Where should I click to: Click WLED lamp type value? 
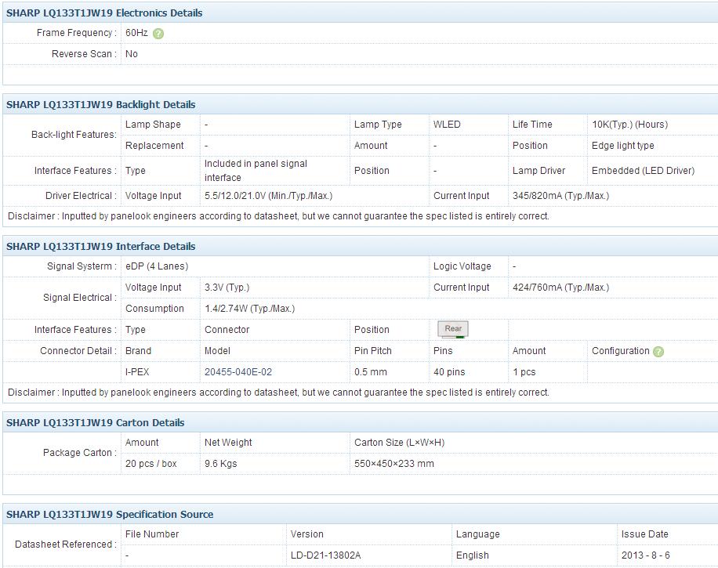447,125
